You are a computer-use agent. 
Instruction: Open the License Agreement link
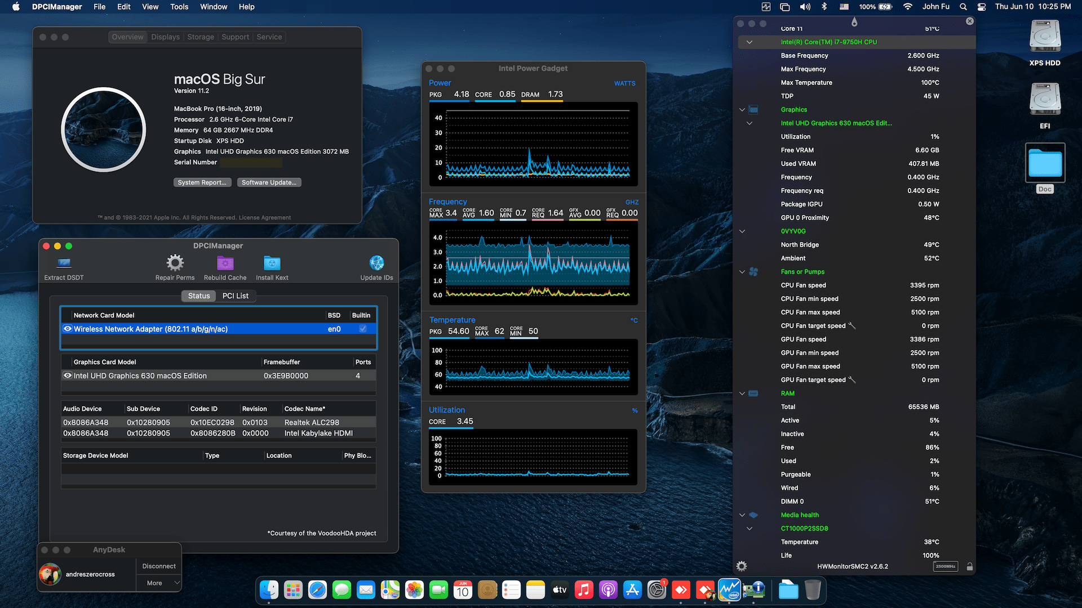point(264,217)
